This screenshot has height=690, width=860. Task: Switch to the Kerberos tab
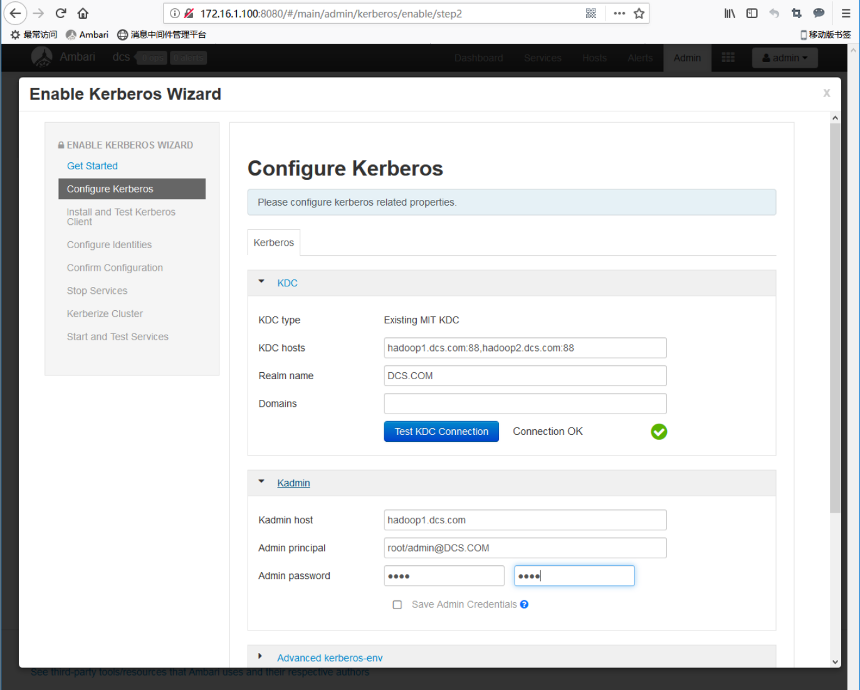click(273, 243)
